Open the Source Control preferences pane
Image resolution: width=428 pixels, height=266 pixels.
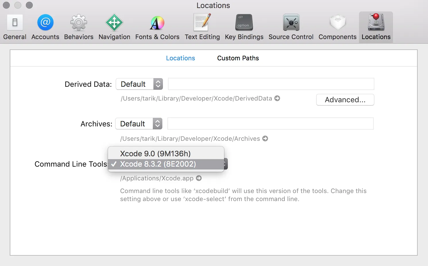(x=291, y=27)
